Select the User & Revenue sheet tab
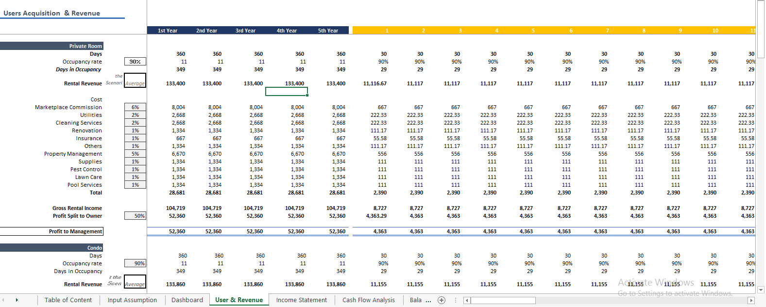Image resolution: width=766 pixels, height=307 pixels. [x=239, y=300]
